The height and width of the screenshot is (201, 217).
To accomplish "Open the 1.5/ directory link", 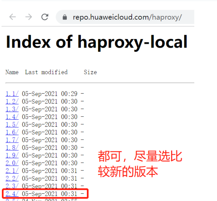I will pos(12,125).
